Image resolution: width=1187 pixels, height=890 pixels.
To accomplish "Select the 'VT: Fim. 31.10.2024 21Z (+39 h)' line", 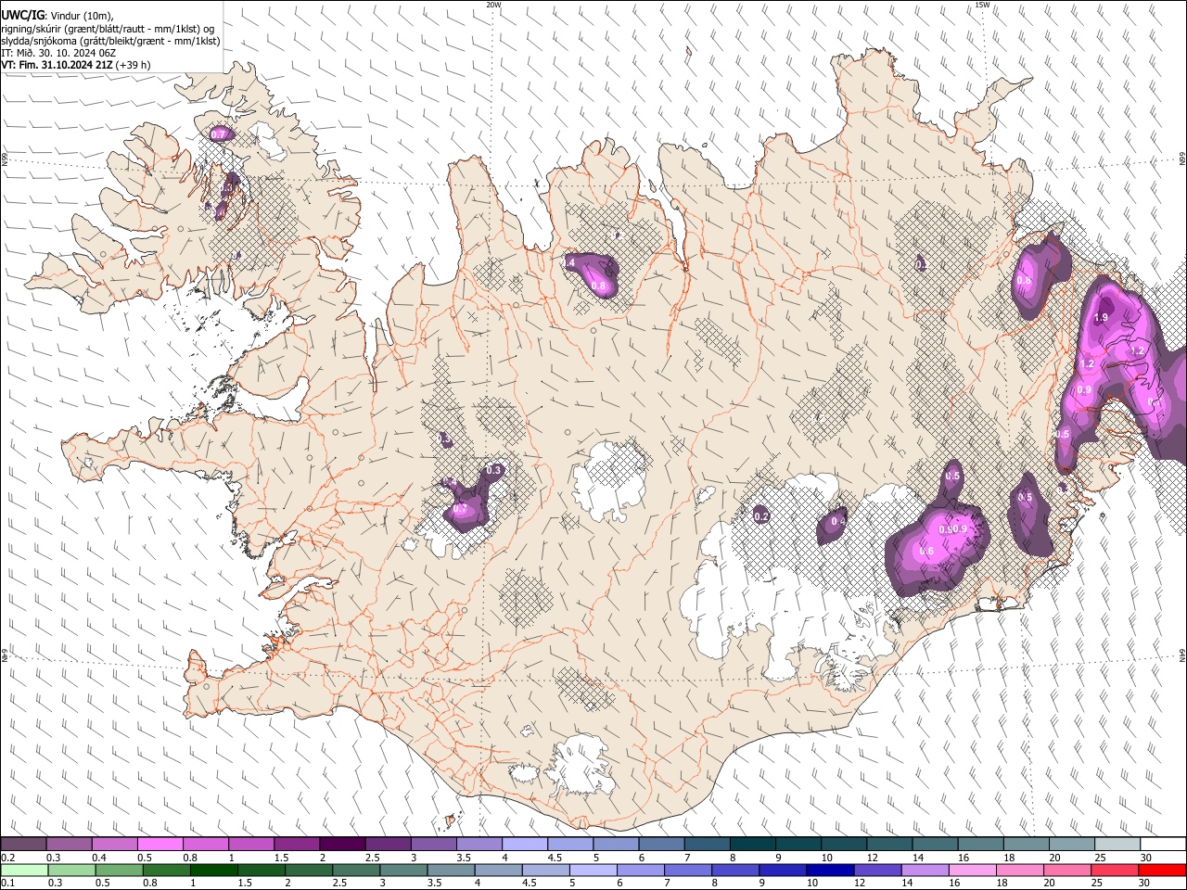I will pos(75,65).
